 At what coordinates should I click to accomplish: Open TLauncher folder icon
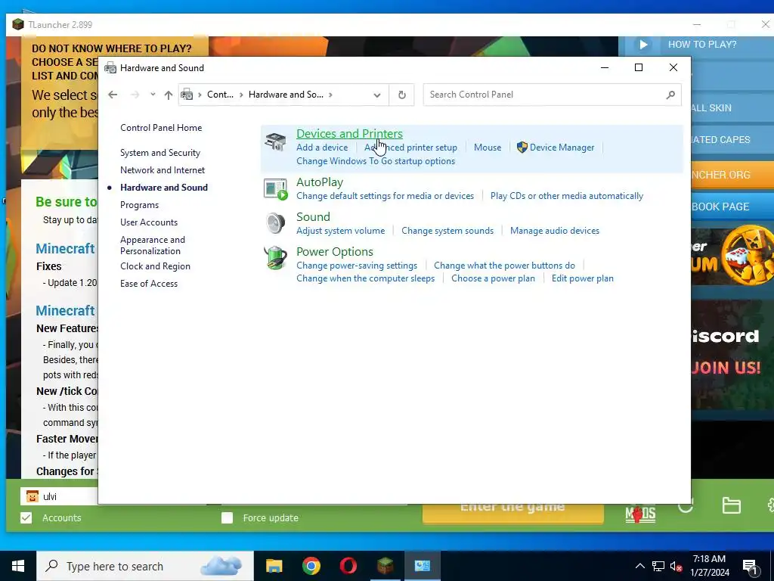pos(731,505)
